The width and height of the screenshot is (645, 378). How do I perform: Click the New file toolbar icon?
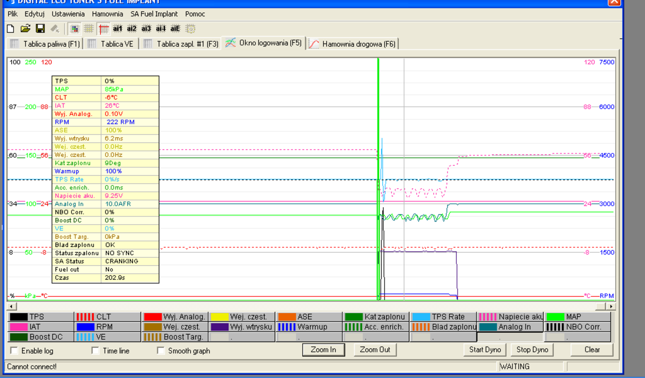pos(11,29)
